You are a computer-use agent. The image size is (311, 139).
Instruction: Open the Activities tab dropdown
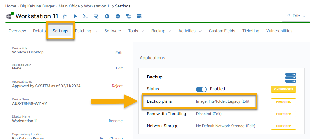point(190,31)
